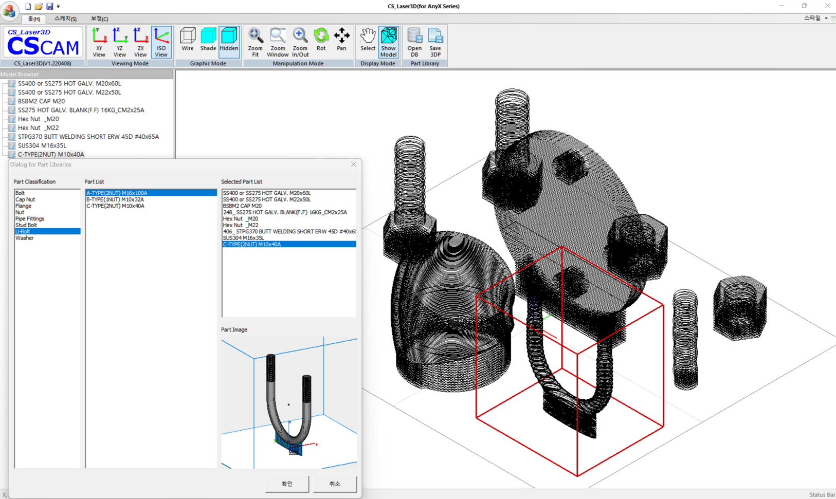The width and height of the screenshot is (836, 499).
Task: Open the quick access toolbar dropdown arrow
Action: (x=58, y=7)
